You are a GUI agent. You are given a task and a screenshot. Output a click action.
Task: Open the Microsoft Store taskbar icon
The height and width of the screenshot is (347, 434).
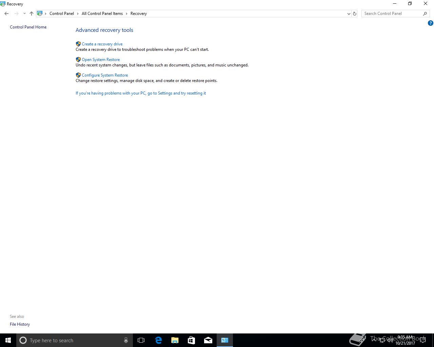[x=192, y=340]
